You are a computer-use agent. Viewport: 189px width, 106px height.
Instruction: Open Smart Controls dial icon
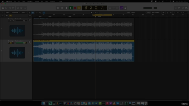point(18,8)
